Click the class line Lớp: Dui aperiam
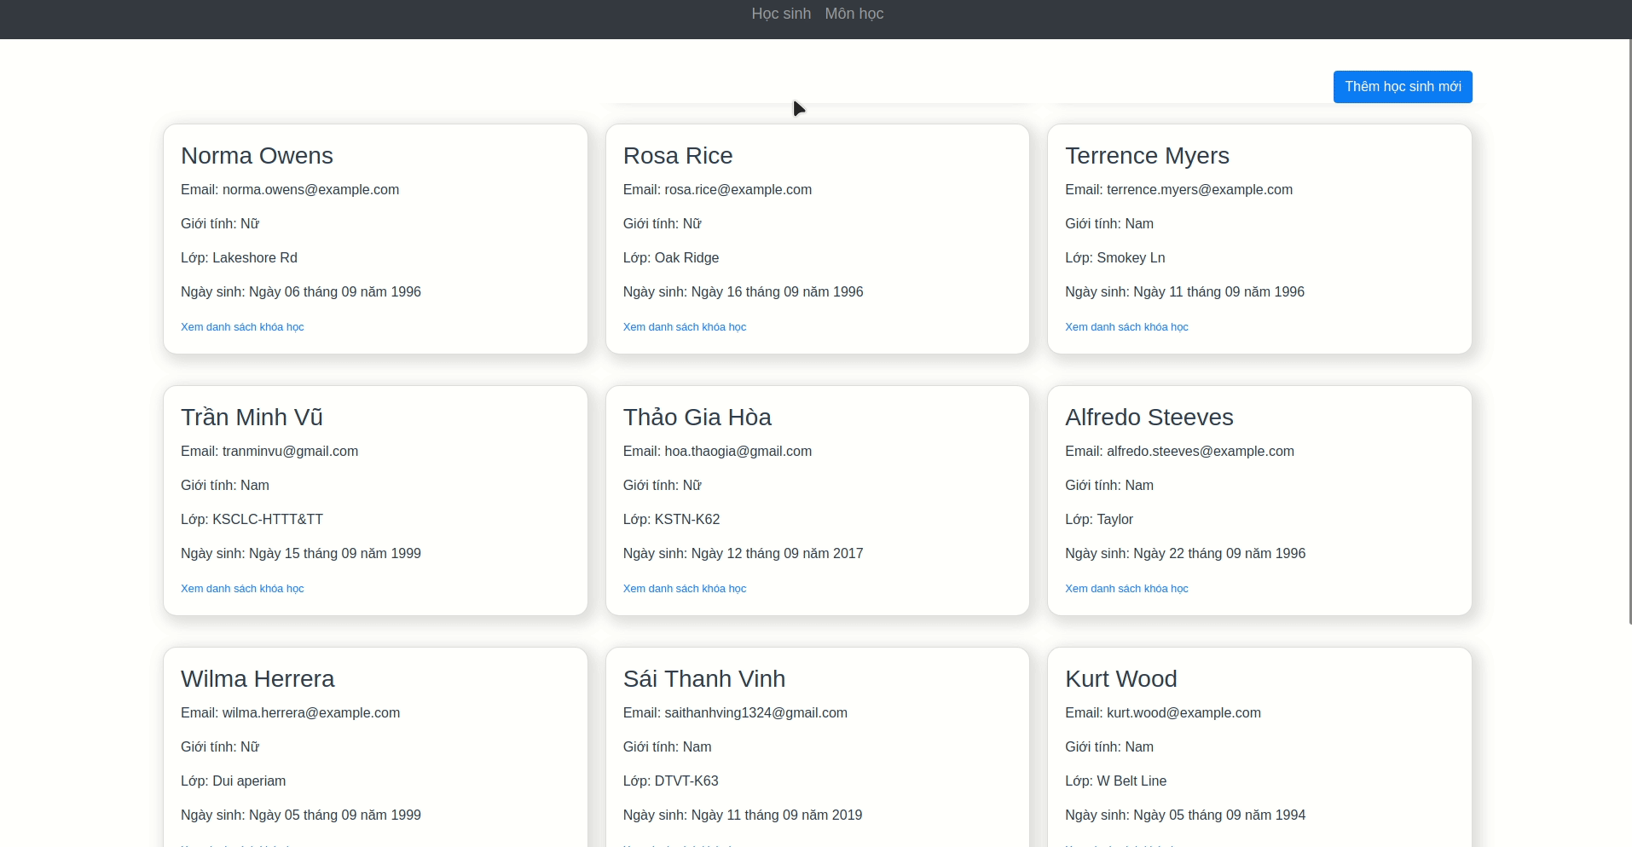This screenshot has width=1632, height=847. click(233, 781)
